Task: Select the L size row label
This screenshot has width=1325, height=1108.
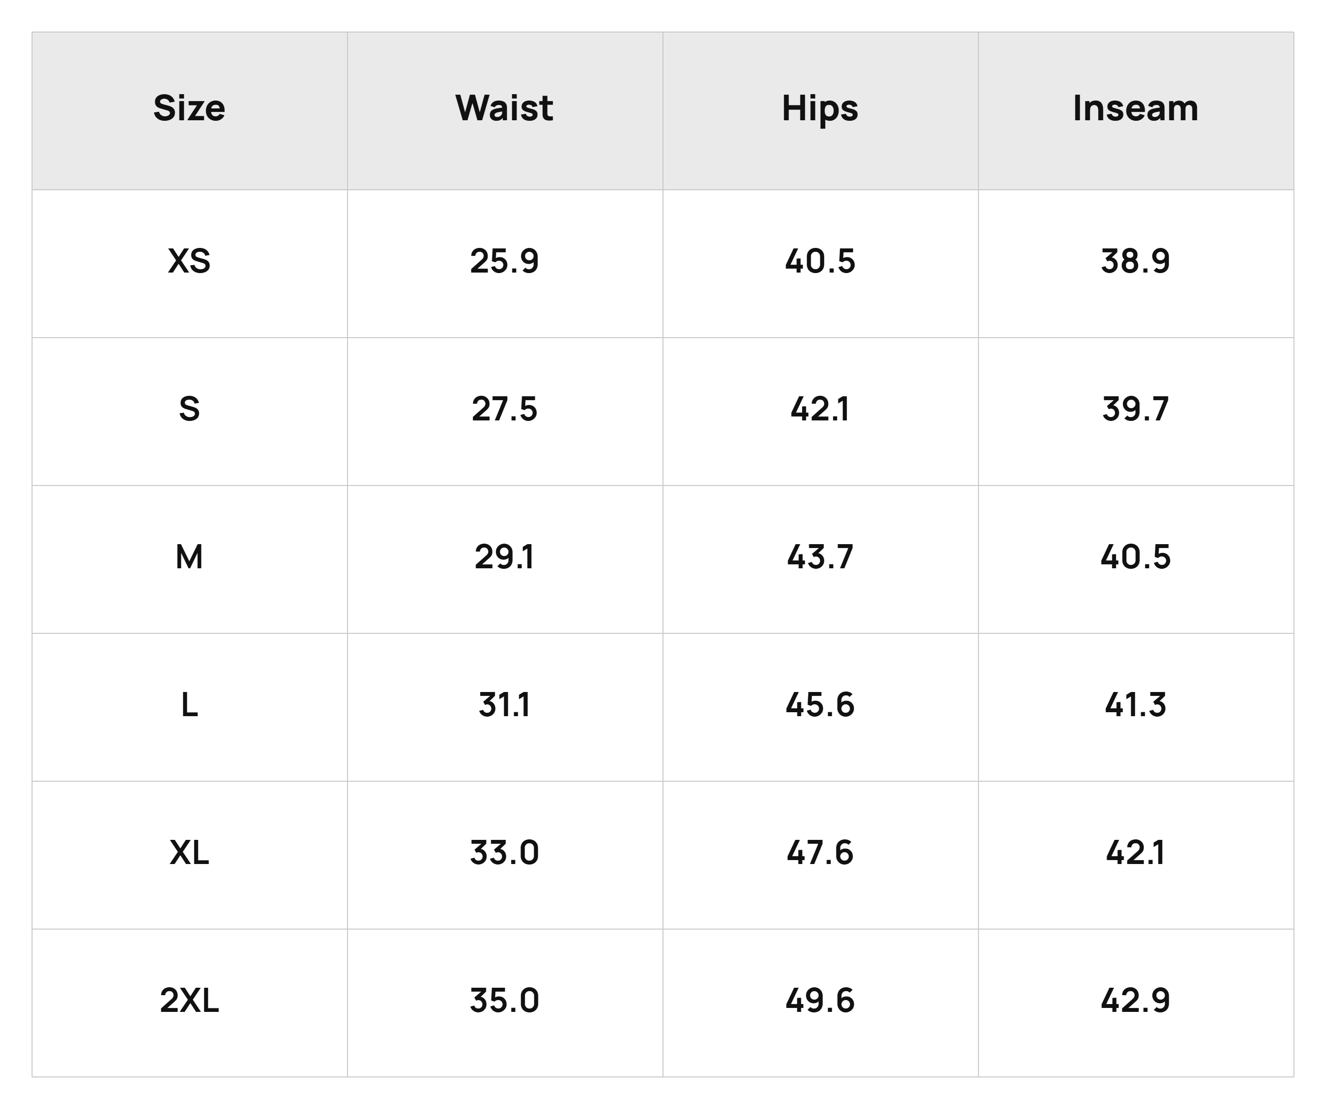Action: (189, 705)
